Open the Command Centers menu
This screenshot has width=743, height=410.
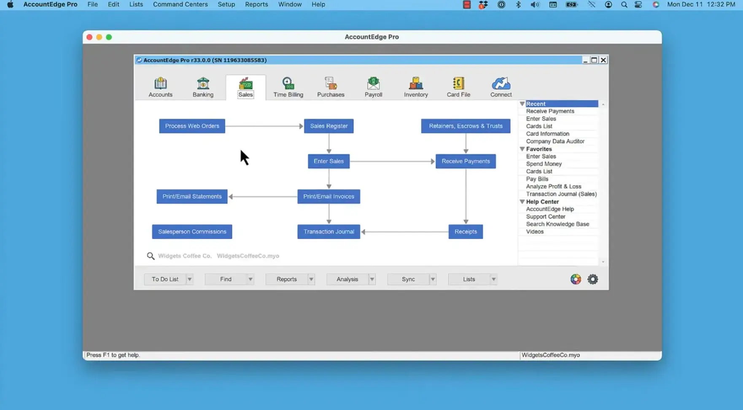click(180, 4)
